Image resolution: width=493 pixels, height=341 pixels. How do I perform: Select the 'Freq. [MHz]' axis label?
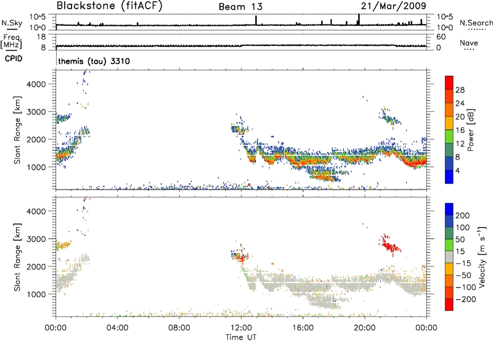[11, 41]
